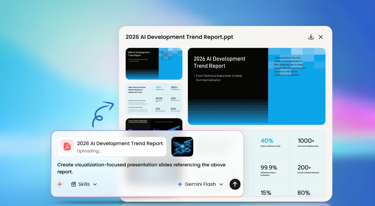Open the Skills dropdown
This screenshot has width=375, height=206.
click(x=84, y=184)
